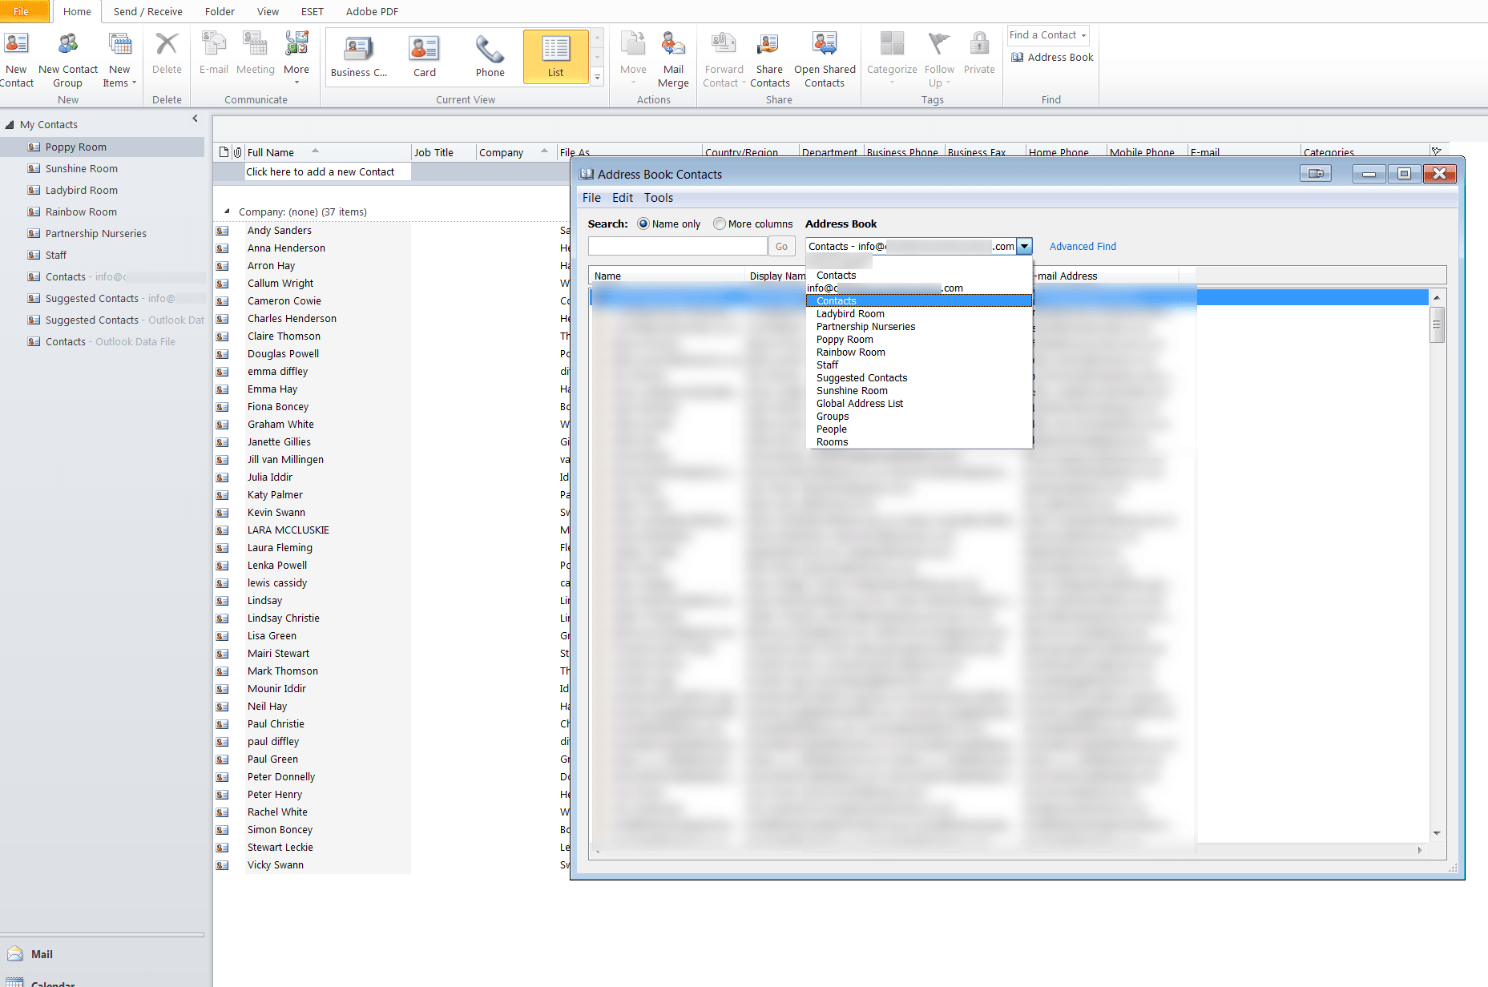Open the New Contact Group tool

point(67,58)
